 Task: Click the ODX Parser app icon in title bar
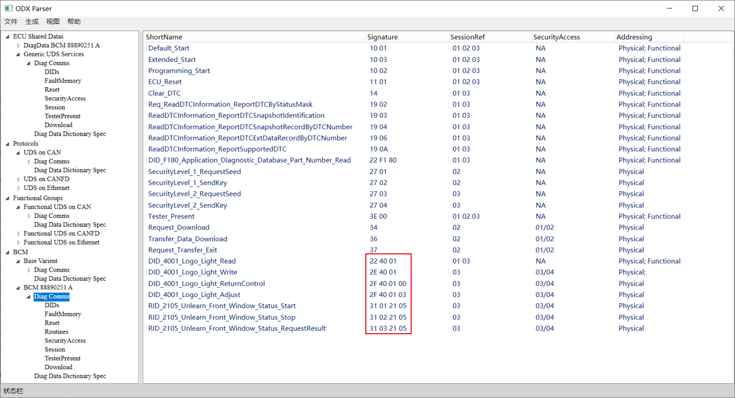click(9, 9)
